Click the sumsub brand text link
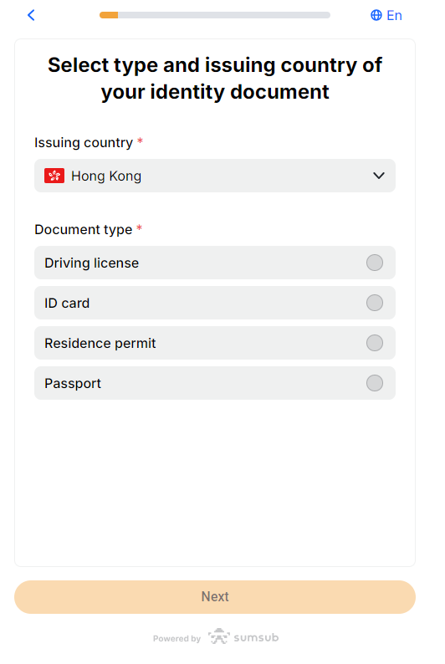Screen dimensions: 445x664 256,637
